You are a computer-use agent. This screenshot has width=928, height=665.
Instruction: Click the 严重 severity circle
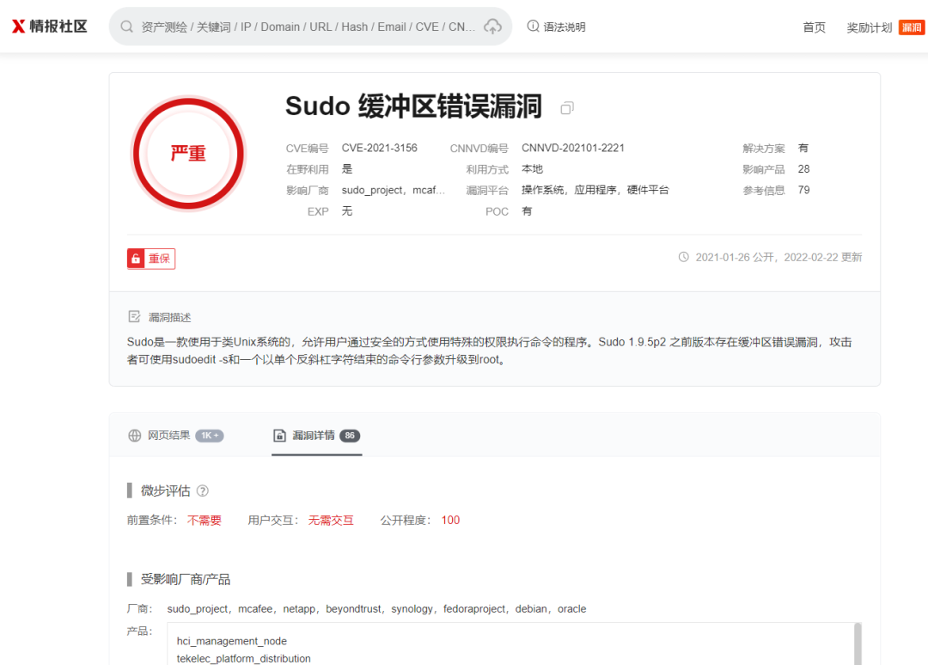click(x=188, y=153)
